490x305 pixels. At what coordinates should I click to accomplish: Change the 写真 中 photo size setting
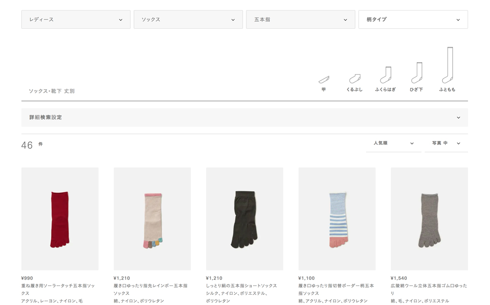tap(446, 143)
